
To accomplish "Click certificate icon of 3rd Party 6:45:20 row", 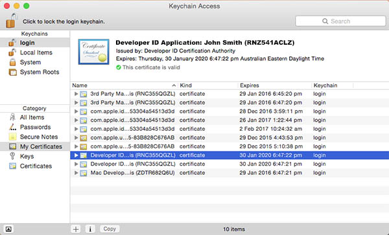I will 84,94.
